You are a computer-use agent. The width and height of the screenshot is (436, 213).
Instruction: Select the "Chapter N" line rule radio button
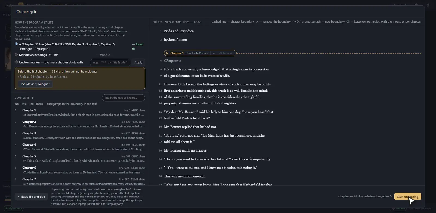click(16, 44)
